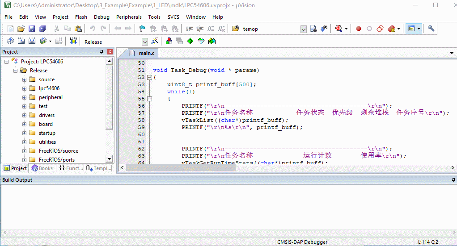Open Manage Project Items colored blocks icon

(x=169, y=41)
